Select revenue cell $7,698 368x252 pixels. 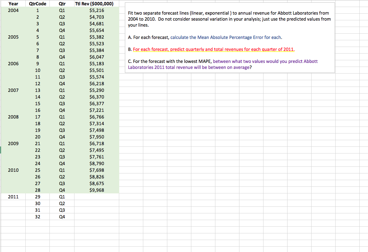pos(97,170)
